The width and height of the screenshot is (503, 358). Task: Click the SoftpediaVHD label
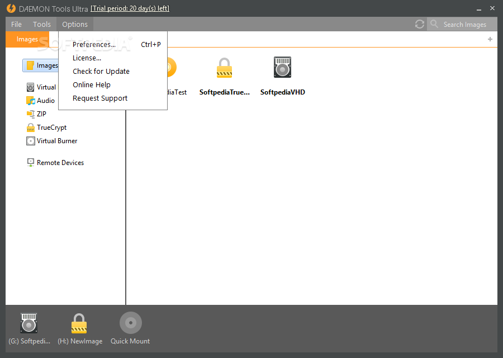click(283, 92)
